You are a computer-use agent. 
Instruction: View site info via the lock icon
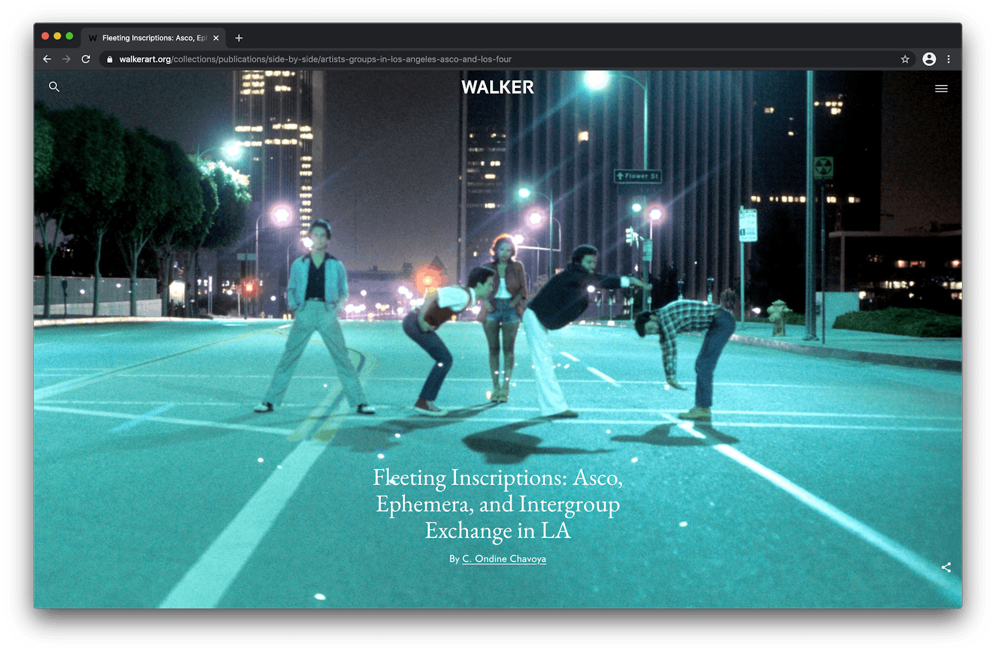[x=110, y=59]
